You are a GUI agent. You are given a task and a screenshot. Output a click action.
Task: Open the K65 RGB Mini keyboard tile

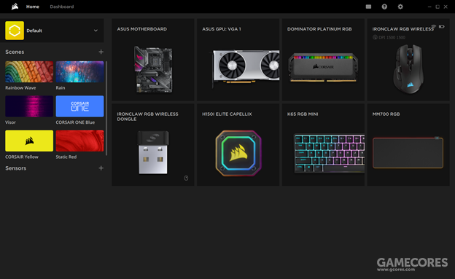coord(323,145)
